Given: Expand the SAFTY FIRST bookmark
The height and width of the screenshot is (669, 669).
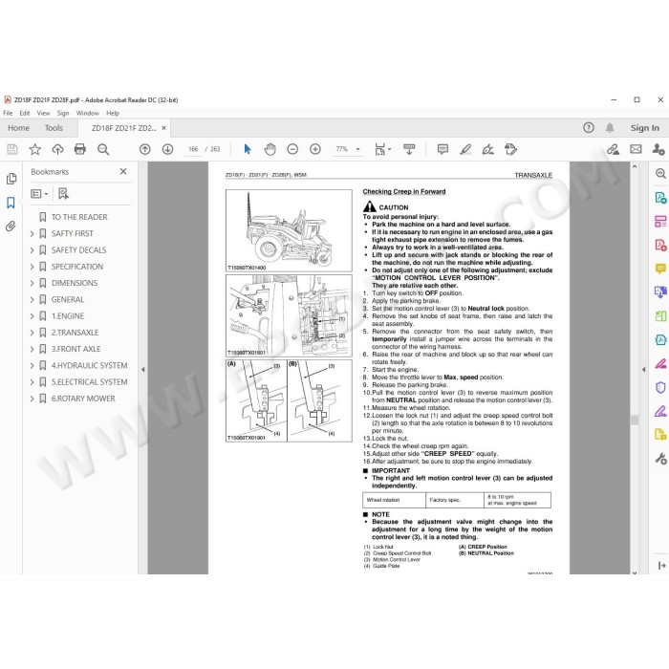Looking at the screenshot, I should pos(32,234).
